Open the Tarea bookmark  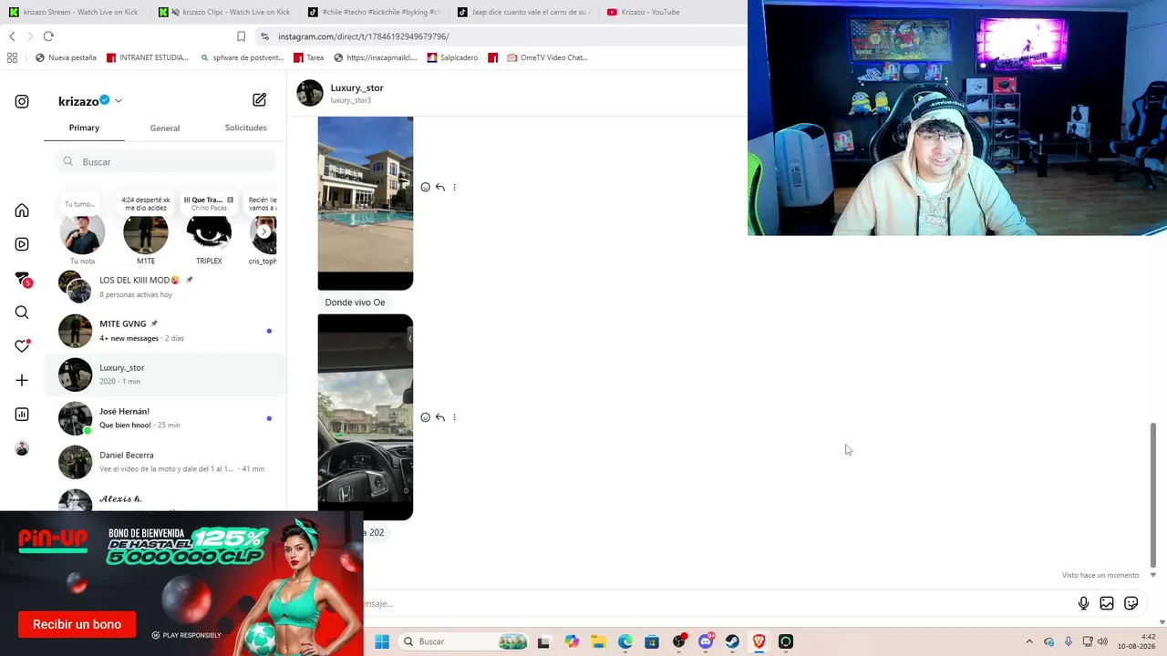coord(308,57)
